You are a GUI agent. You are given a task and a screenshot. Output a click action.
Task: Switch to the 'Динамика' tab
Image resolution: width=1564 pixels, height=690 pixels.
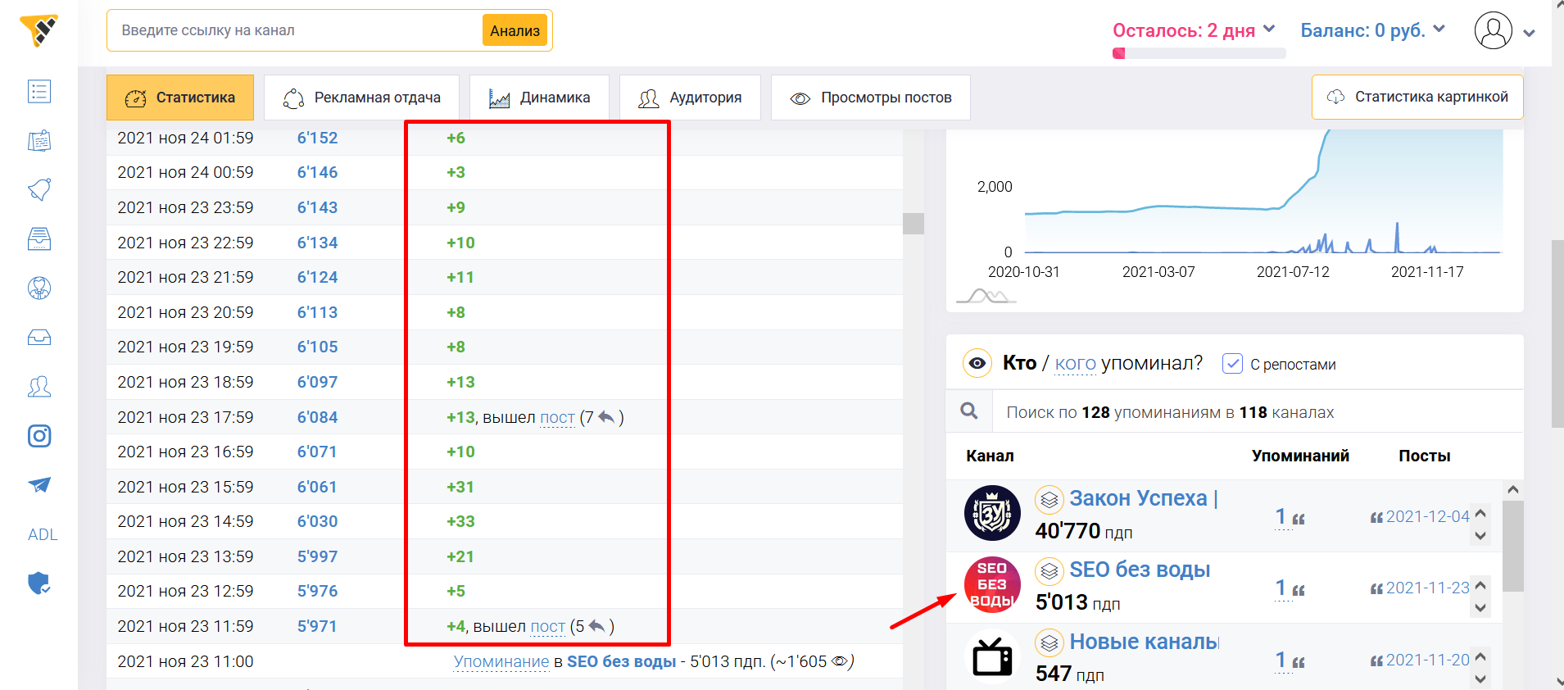pyautogui.click(x=539, y=98)
